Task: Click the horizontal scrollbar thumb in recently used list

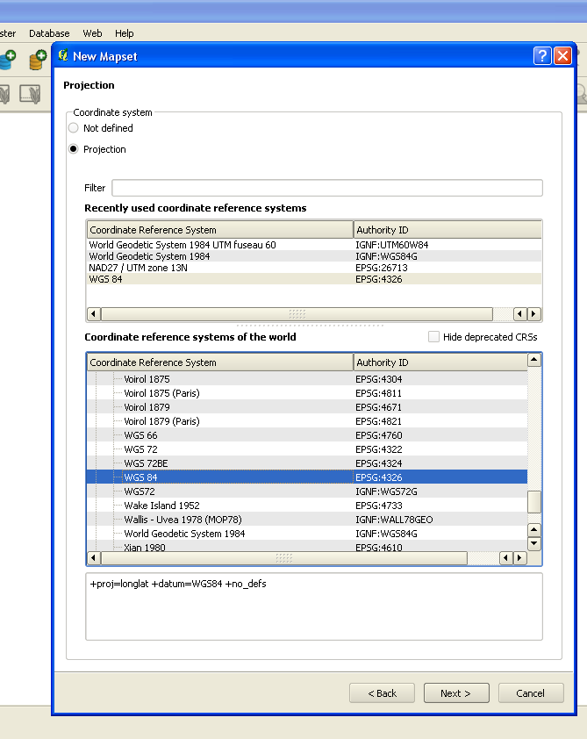Action: coord(297,314)
